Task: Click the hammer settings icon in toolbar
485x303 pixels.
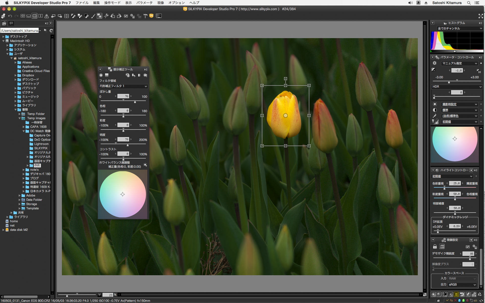Action: tap(145, 16)
